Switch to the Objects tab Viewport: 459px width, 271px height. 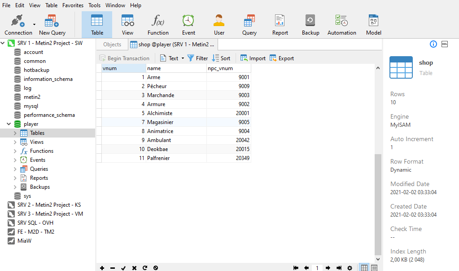[x=112, y=44]
